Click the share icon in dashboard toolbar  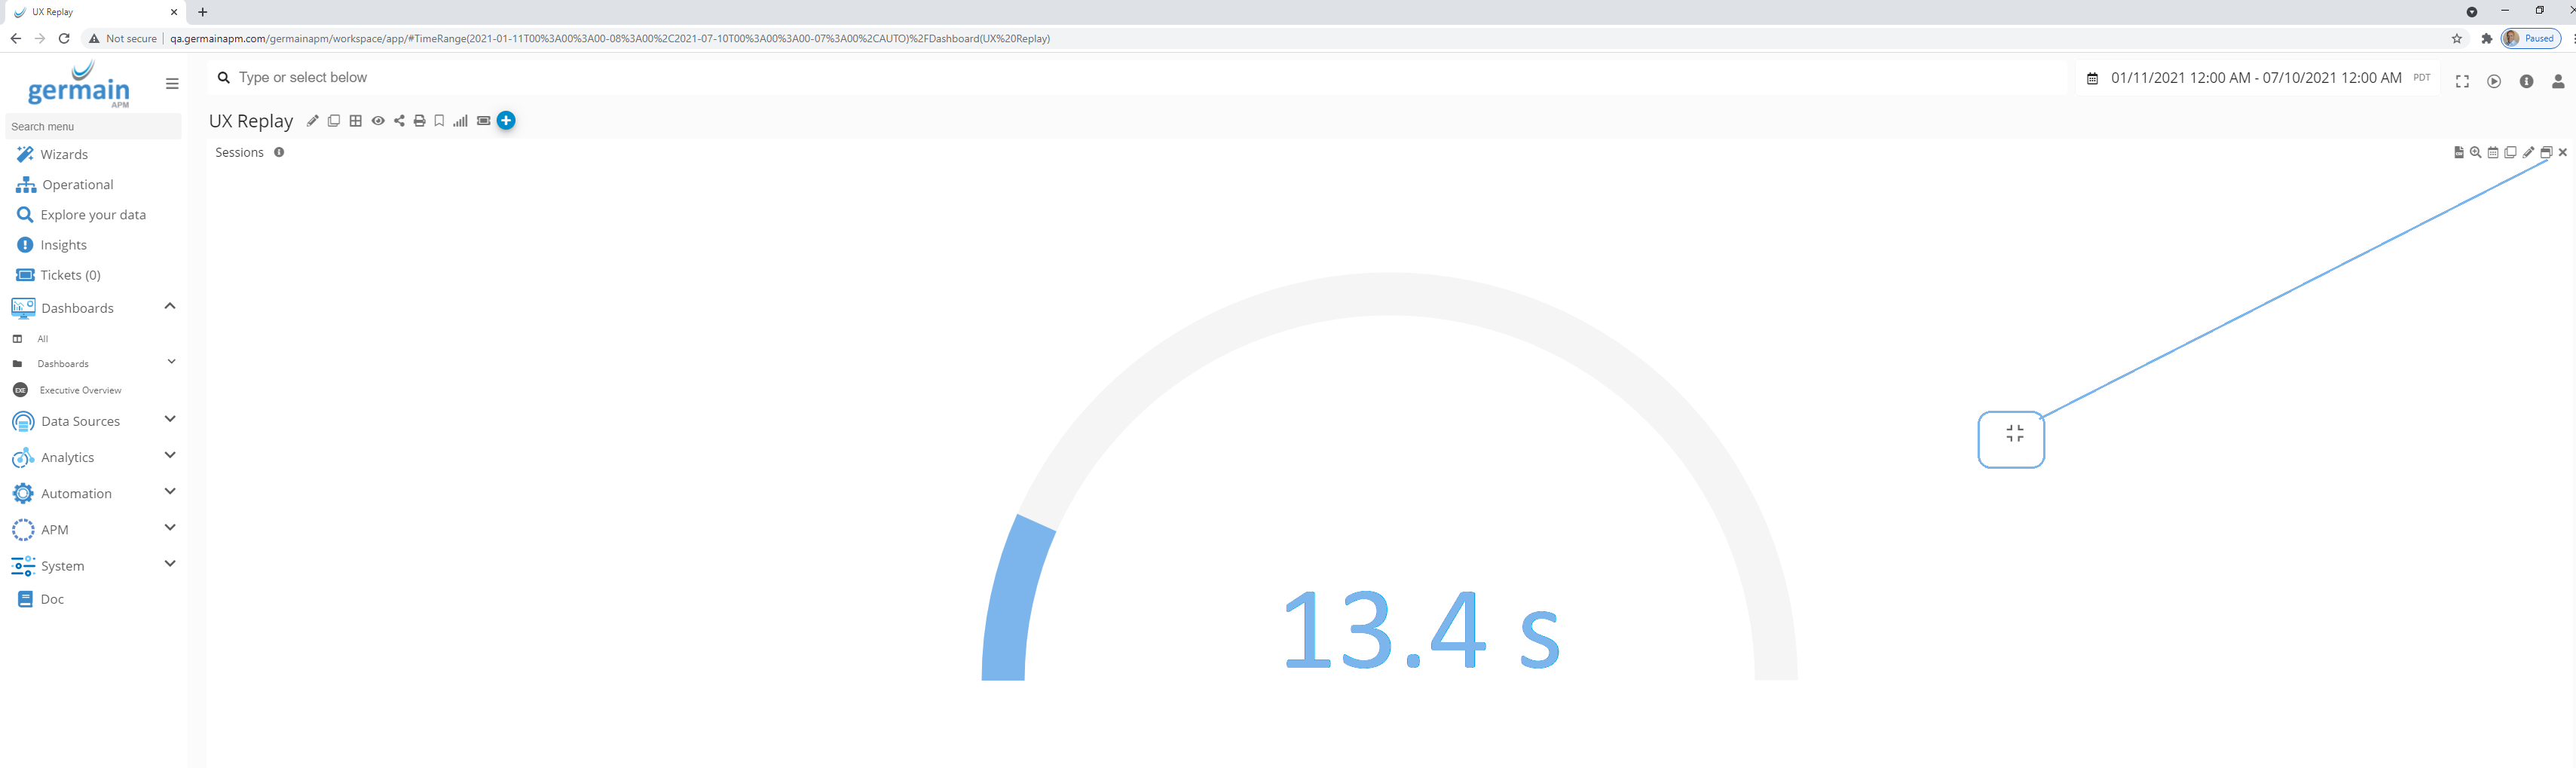point(399,121)
